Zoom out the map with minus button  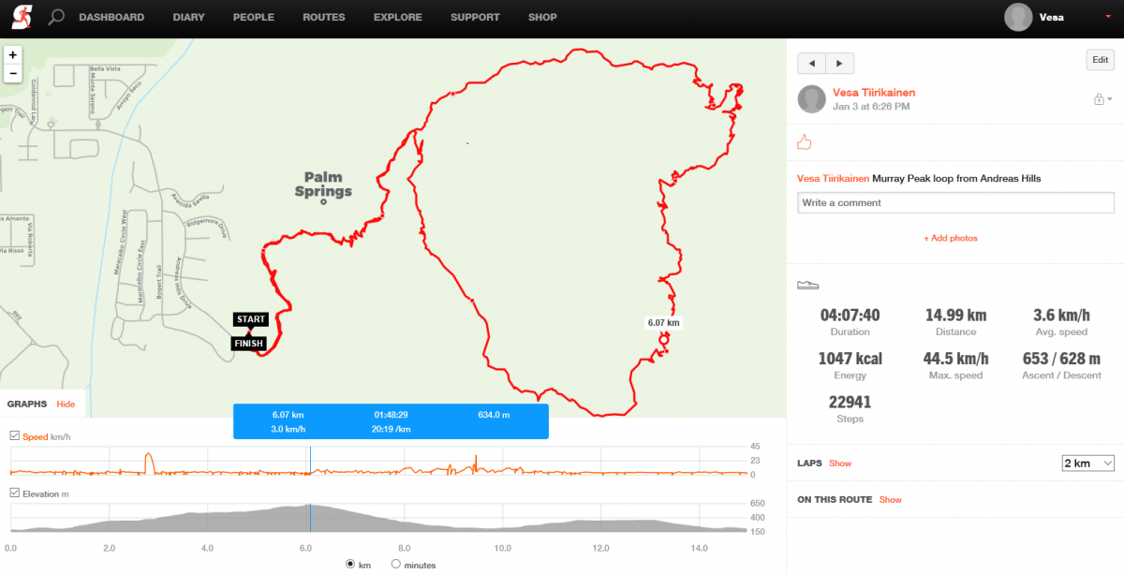[x=13, y=73]
